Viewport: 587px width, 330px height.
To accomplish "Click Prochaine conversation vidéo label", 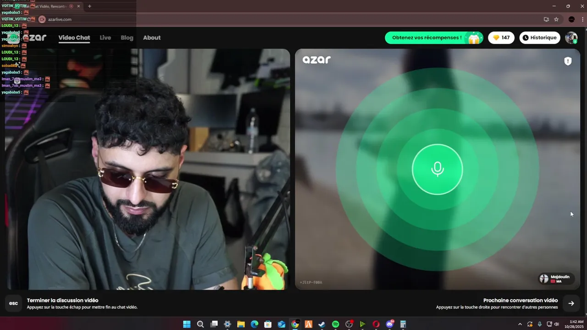I will 521,300.
